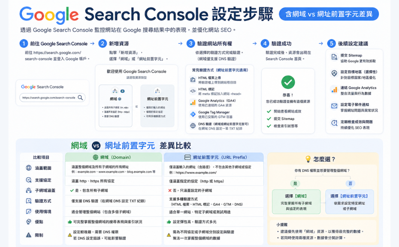Click the warning icon before 需為不同協定或子網域

(x=169, y=235)
